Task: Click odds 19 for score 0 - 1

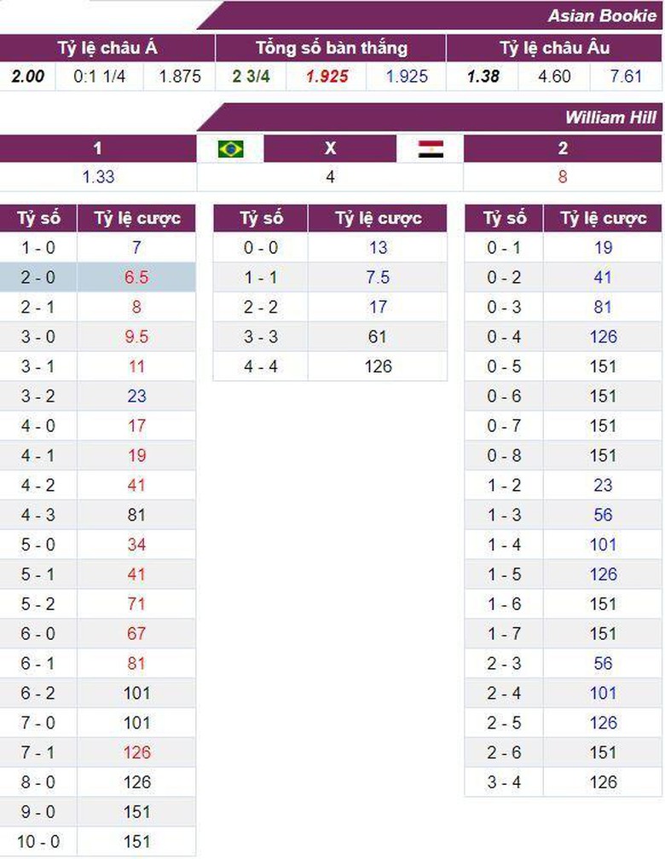Action: coord(603,247)
